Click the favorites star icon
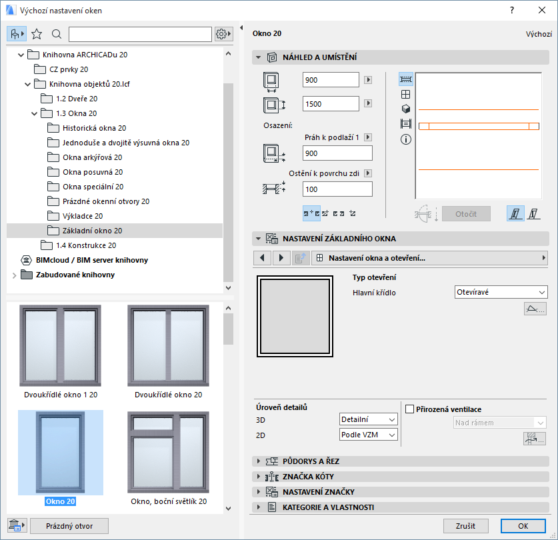Viewport: 558px width, 540px height. 35,33
